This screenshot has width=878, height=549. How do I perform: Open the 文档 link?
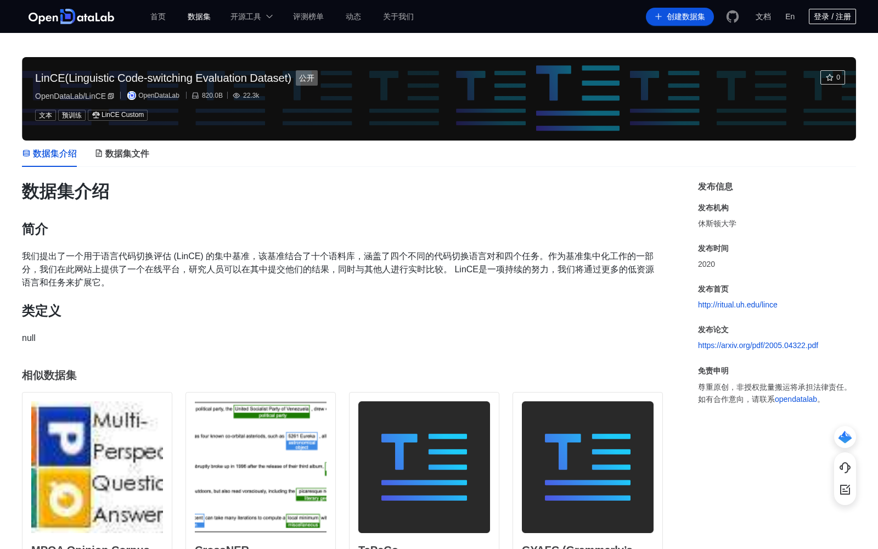click(x=763, y=16)
